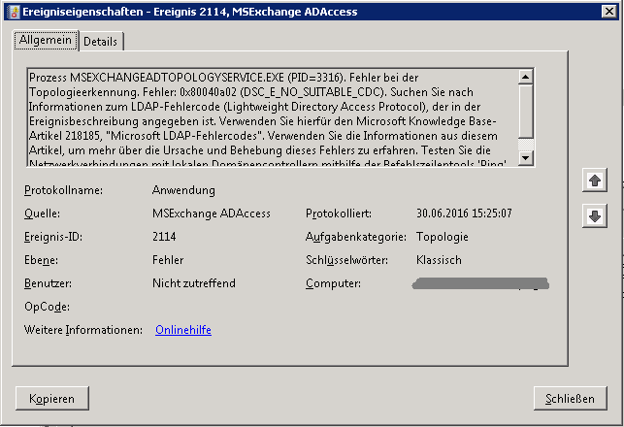
Task: Click the Kopieren button
Action: (x=52, y=398)
